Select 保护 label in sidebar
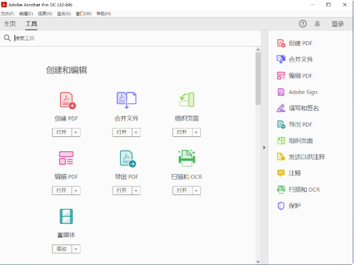This screenshot has width=354, height=265. 294,205
